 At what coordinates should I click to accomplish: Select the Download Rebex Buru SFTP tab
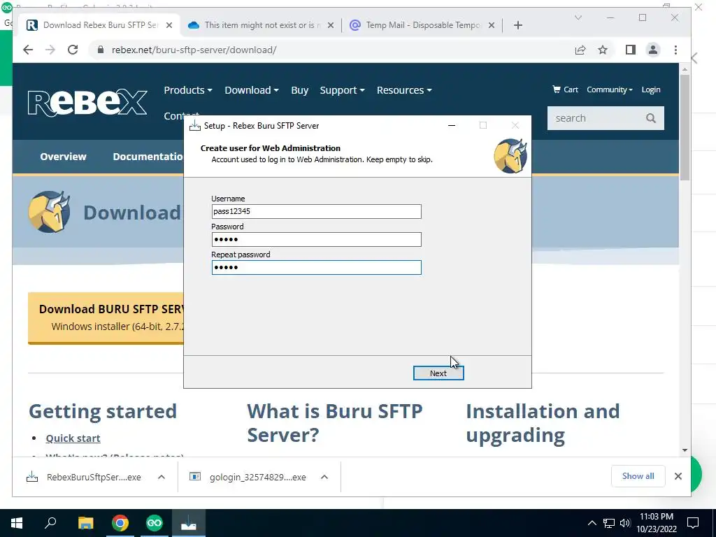pyautogui.click(x=98, y=25)
